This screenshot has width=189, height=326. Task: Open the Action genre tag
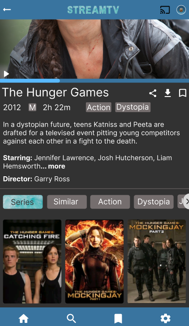[99, 107]
